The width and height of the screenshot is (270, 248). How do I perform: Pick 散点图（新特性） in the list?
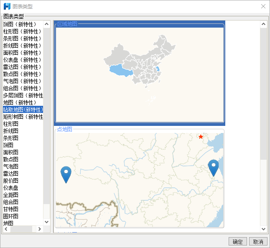coord(23,74)
